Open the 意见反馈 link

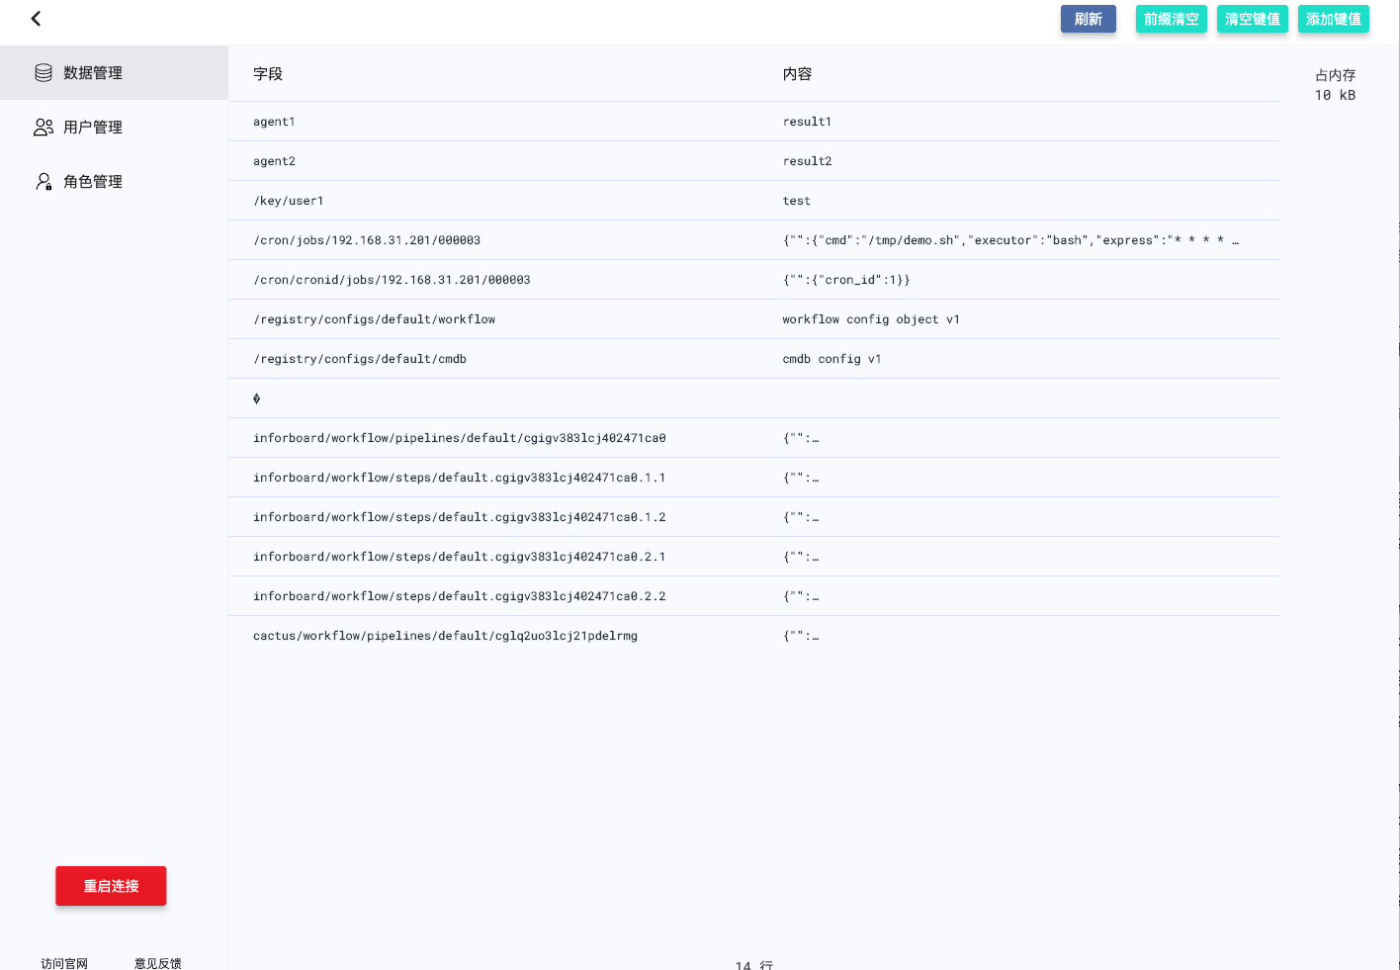(x=158, y=963)
